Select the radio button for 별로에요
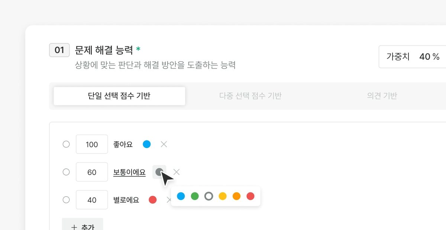The height and width of the screenshot is (230, 446). coord(66,200)
